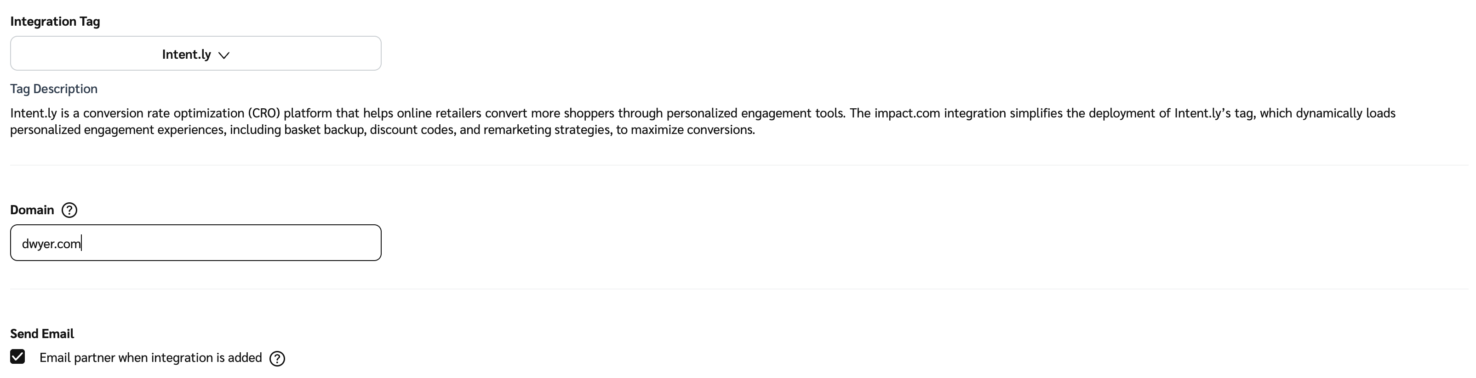Click the Domain field label
The image size is (1476, 378).
[x=32, y=211]
